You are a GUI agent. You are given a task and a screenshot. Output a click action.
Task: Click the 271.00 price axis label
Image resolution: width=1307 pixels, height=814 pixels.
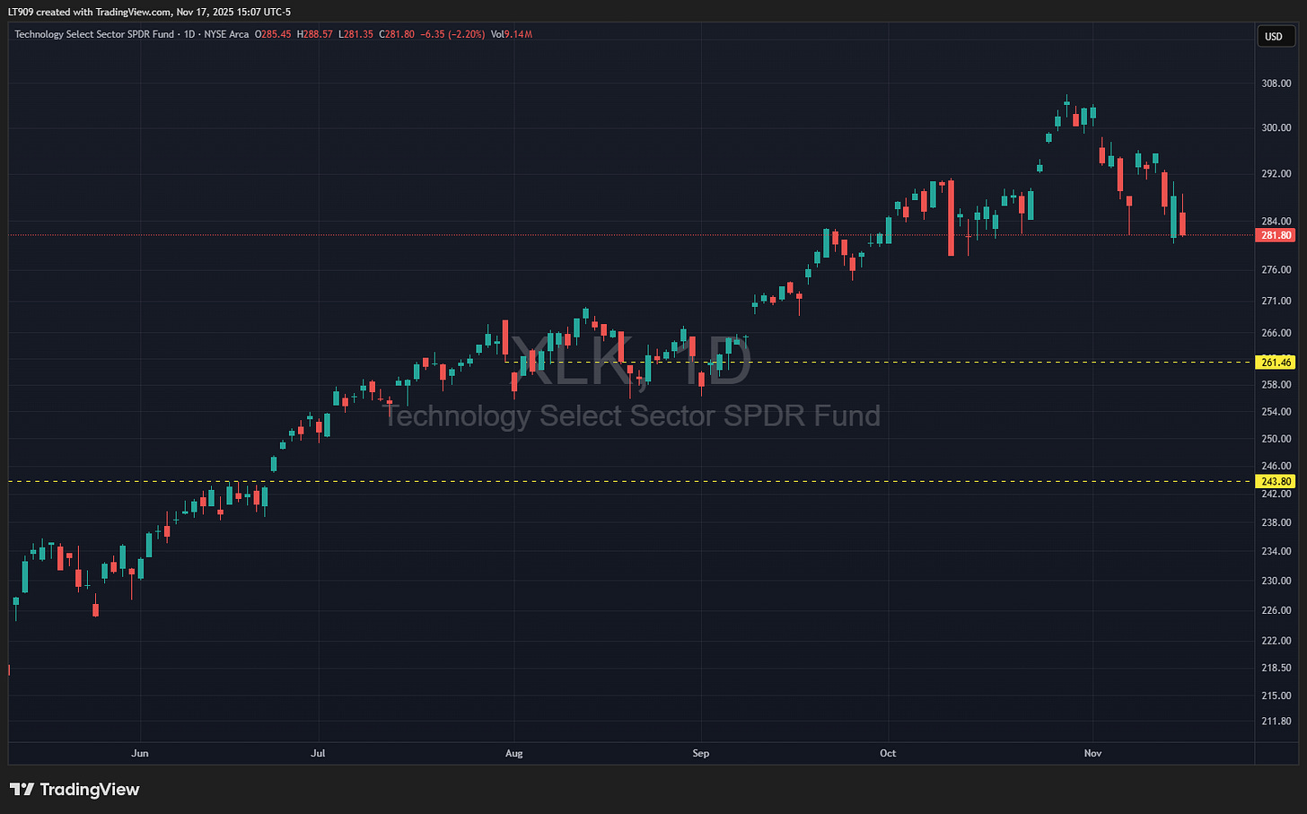[1276, 301]
